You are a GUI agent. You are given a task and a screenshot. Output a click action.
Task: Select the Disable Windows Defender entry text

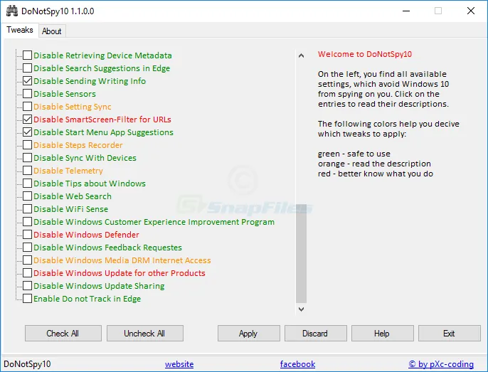[86, 235]
